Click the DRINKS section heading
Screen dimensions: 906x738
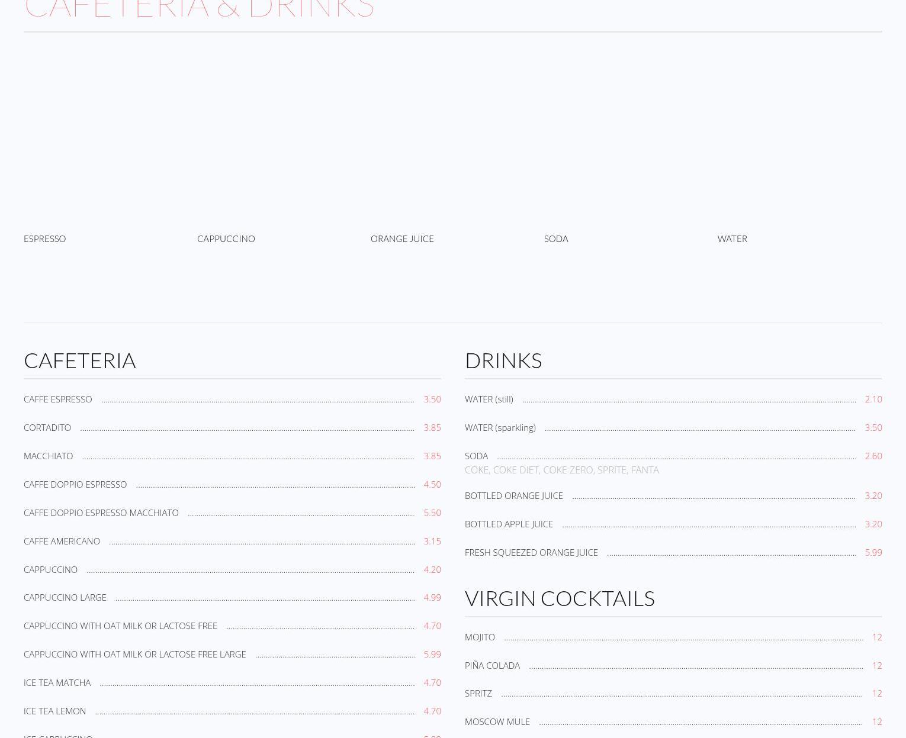click(503, 360)
